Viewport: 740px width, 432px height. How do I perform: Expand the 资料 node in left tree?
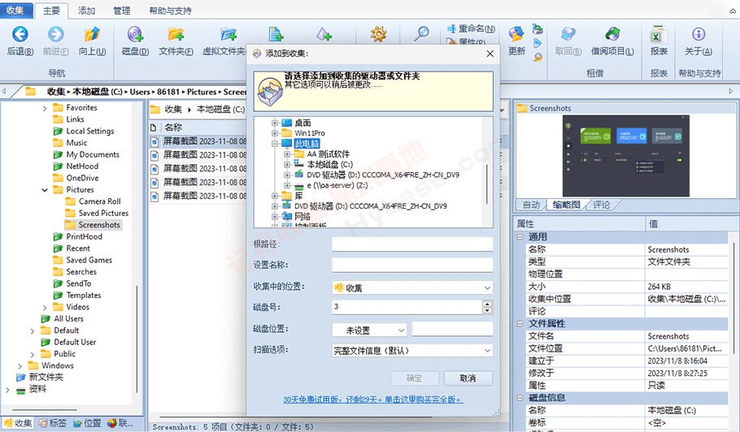coord(7,390)
